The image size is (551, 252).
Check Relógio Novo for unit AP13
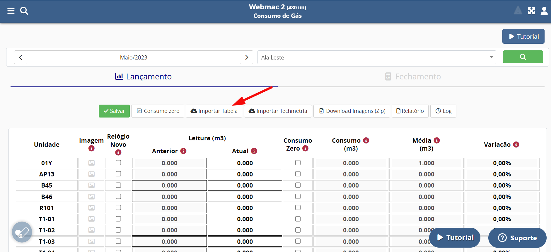[118, 174]
